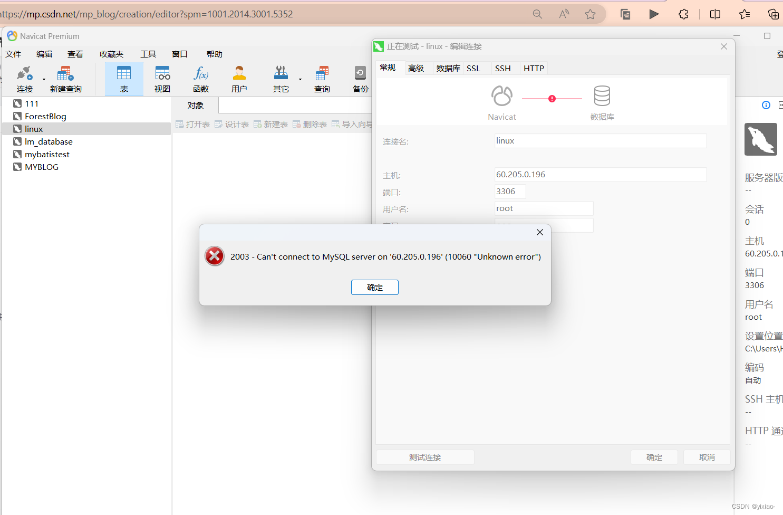Image resolution: width=783 pixels, height=515 pixels.
Task: Select the MYBLOG connection
Action: [86, 167]
